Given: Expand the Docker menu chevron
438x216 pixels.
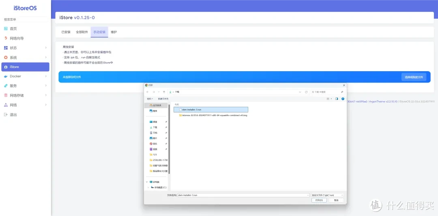Looking at the screenshot, I should pyautogui.click(x=46, y=76).
